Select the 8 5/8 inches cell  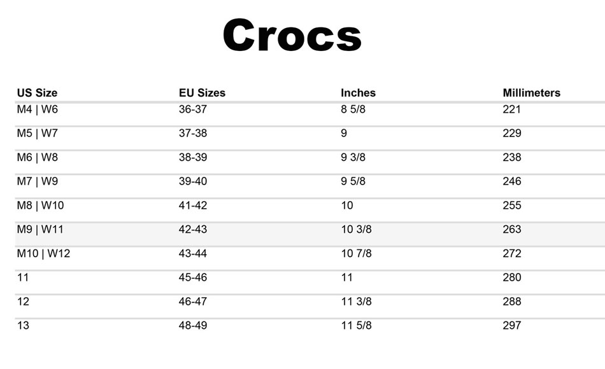click(x=353, y=109)
